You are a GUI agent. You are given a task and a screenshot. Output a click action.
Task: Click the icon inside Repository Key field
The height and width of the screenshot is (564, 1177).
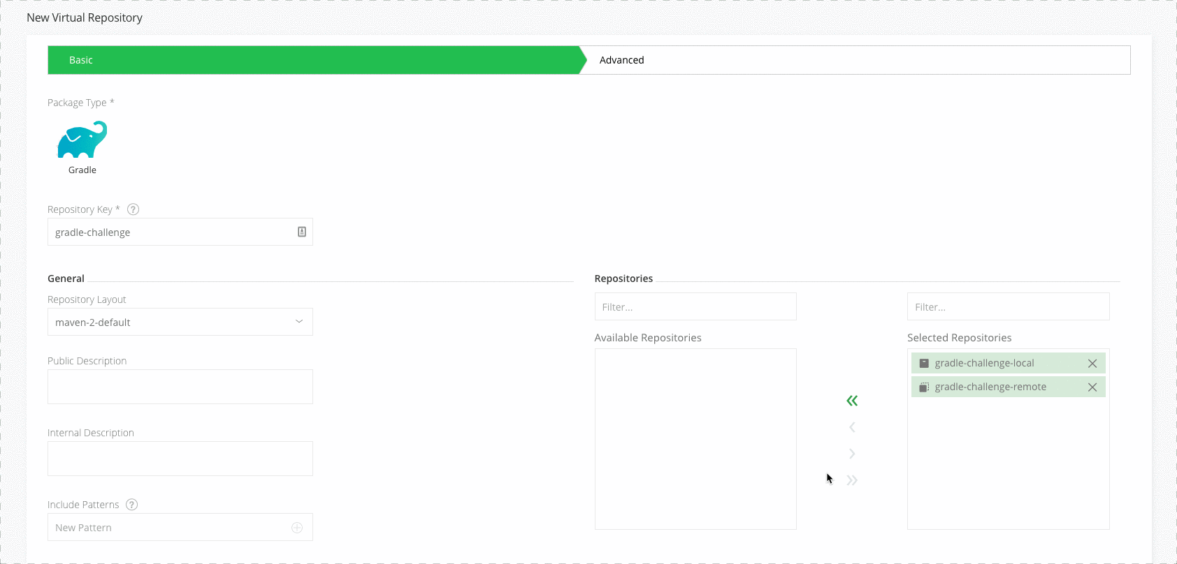302,232
